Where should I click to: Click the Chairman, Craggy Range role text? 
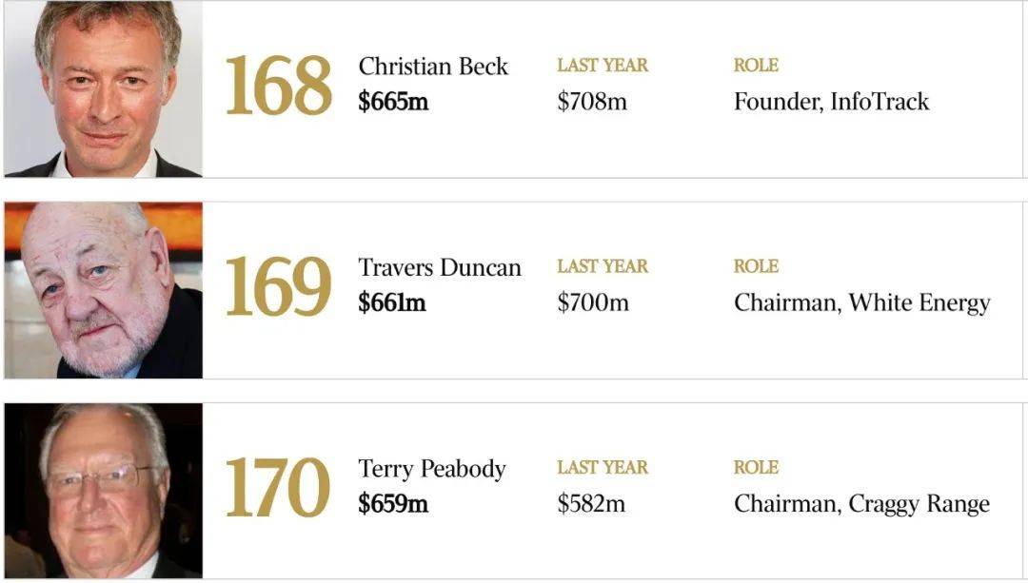tap(861, 504)
